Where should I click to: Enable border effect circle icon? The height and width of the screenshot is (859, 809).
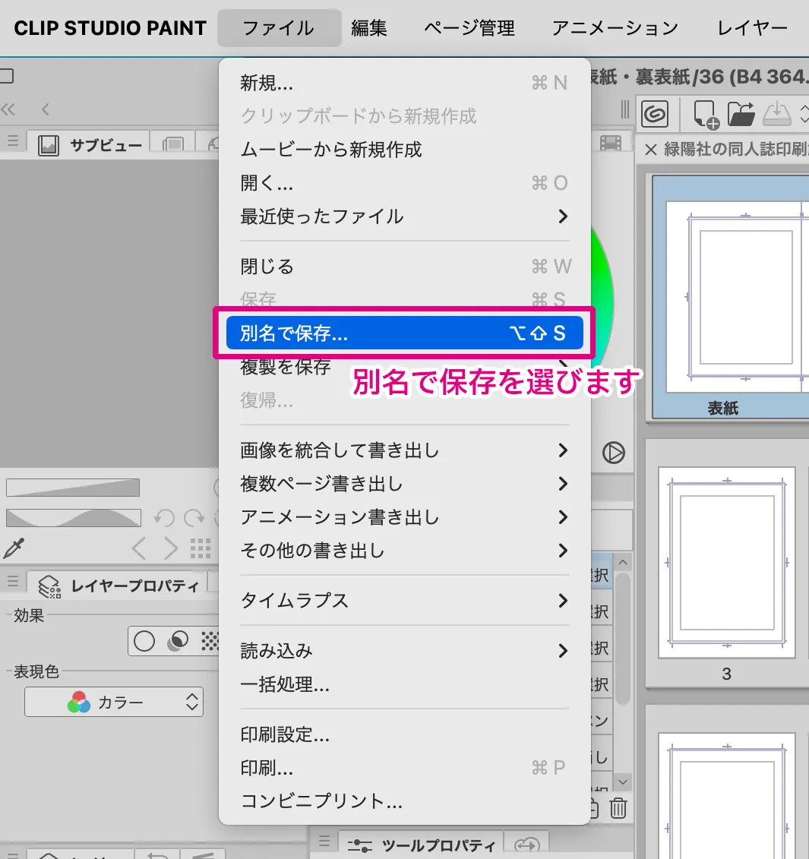click(x=144, y=641)
